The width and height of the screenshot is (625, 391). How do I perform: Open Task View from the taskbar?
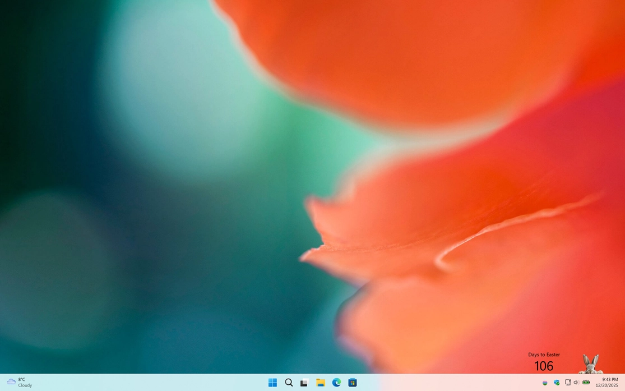point(304,383)
